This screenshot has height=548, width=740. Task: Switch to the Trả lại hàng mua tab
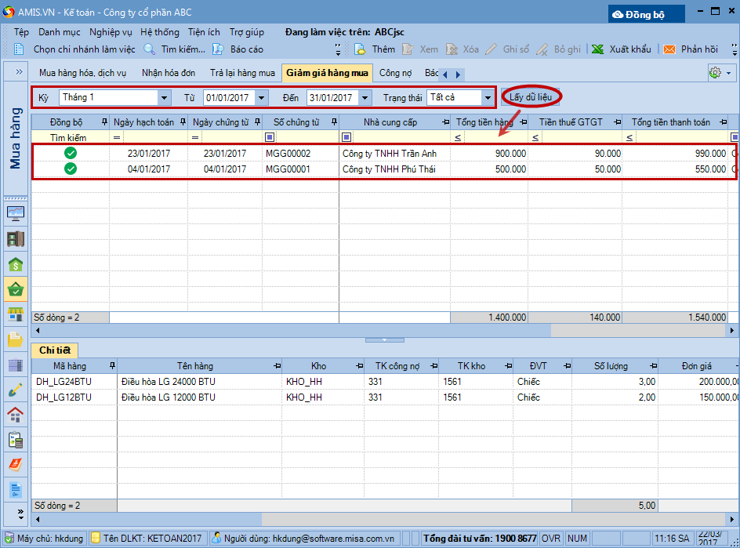[x=242, y=73]
